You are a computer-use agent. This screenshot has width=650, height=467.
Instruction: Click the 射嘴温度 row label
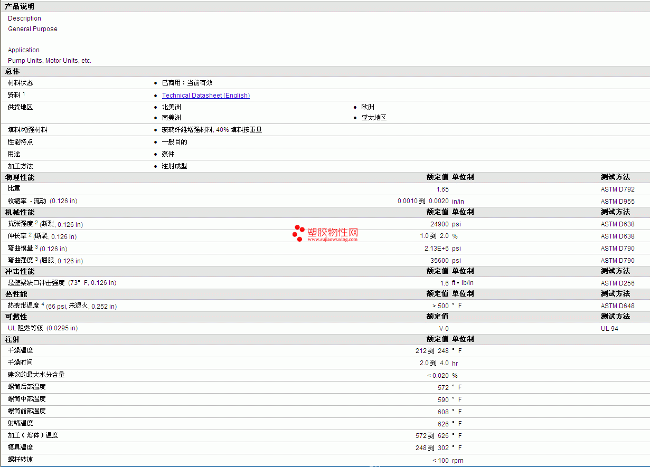[20, 423]
